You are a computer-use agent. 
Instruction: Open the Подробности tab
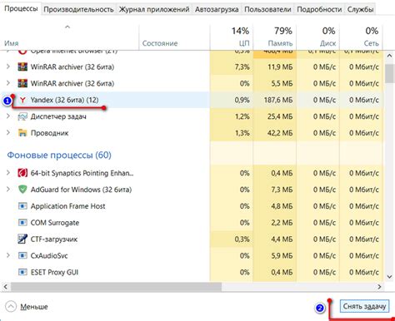[x=319, y=9]
